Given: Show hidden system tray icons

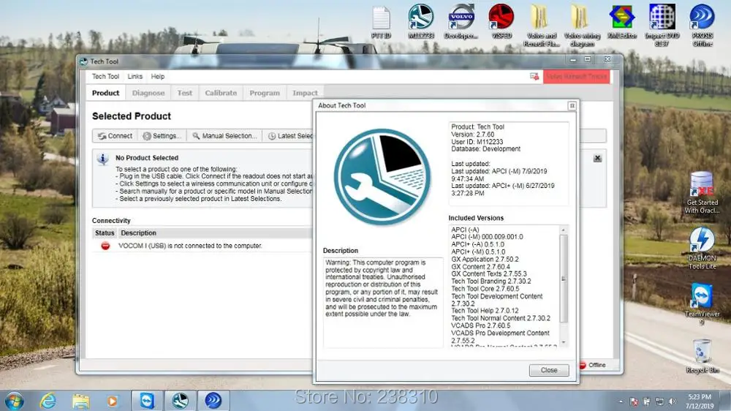Looking at the screenshot, I should tap(621, 401).
